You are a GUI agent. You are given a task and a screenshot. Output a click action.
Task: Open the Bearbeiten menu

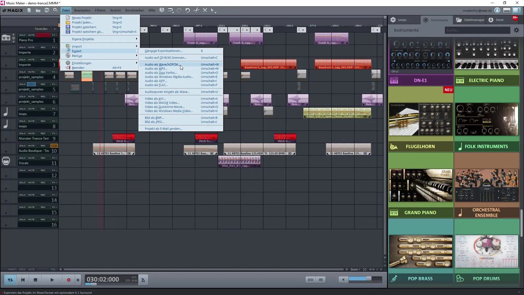pyautogui.click(x=82, y=10)
